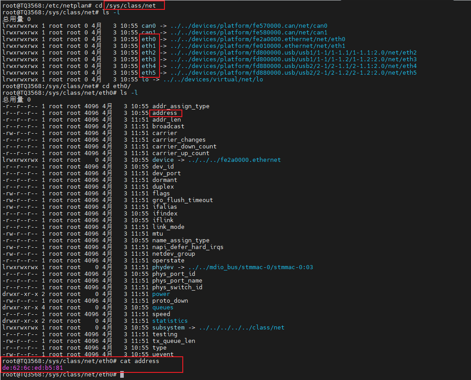Click the addr_len file name
471x380 pixels.
(166, 119)
